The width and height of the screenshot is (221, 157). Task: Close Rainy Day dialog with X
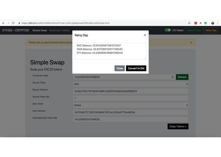(145, 35)
